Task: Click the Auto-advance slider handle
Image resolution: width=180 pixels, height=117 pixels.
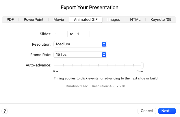Action: (142, 65)
